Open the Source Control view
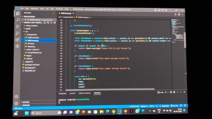This screenshot has width=212, height=119. tap(18, 26)
